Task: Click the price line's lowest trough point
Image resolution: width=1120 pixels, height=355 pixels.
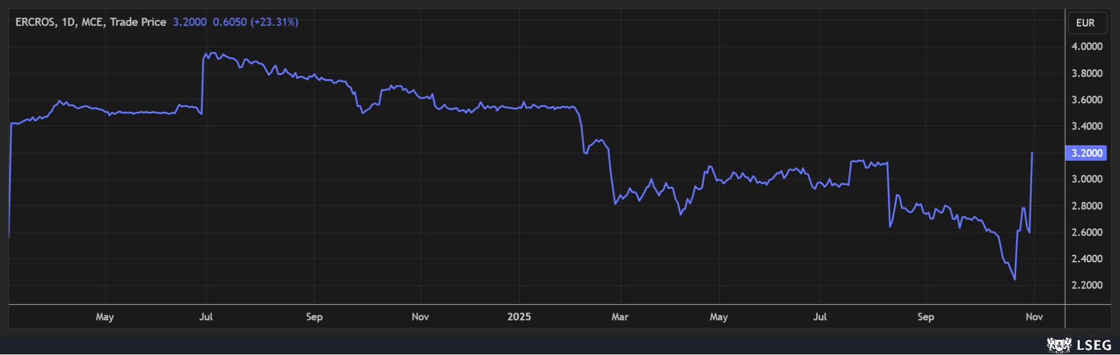Action: [1015, 279]
